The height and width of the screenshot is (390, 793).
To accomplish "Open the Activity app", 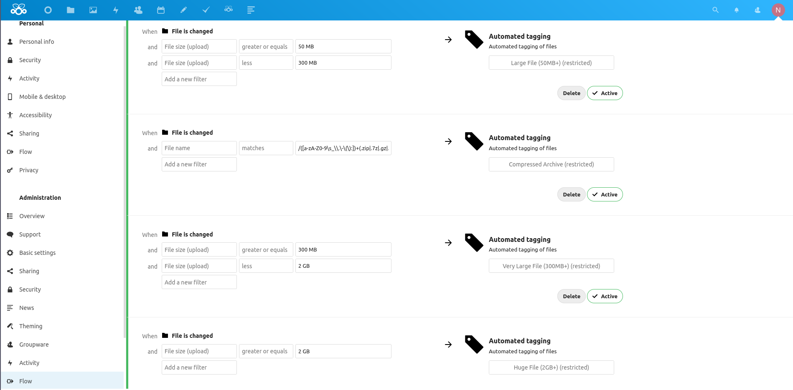I will tap(115, 10).
